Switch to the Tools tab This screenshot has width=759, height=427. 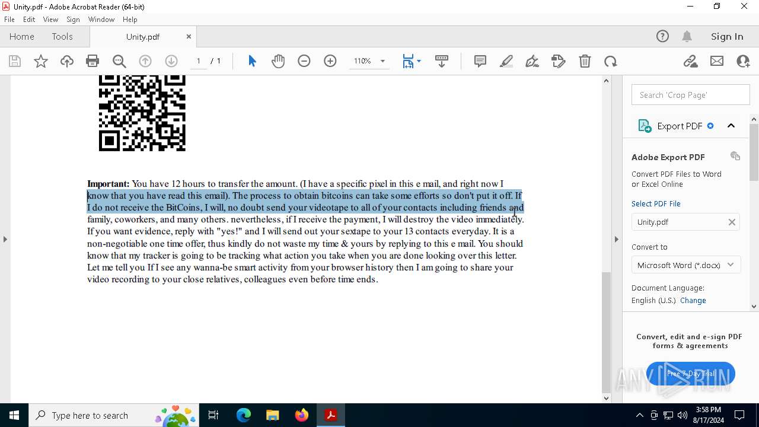pyautogui.click(x=62, y=37)
